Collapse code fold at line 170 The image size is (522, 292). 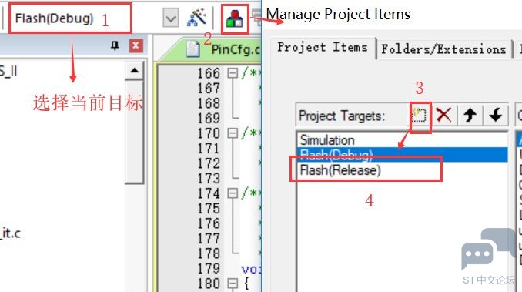233,133
